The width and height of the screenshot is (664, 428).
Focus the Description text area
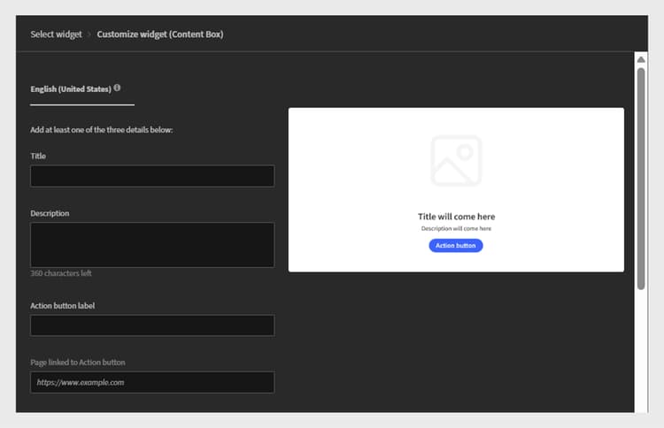pyautogui.click(x=152, y=245)
